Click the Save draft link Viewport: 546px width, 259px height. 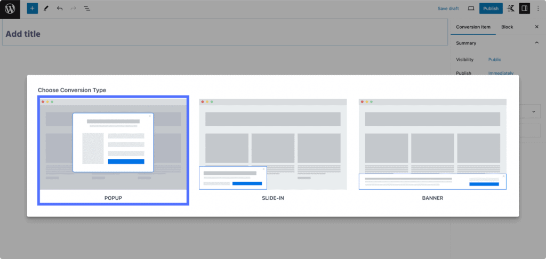click(x=448, y=9)
